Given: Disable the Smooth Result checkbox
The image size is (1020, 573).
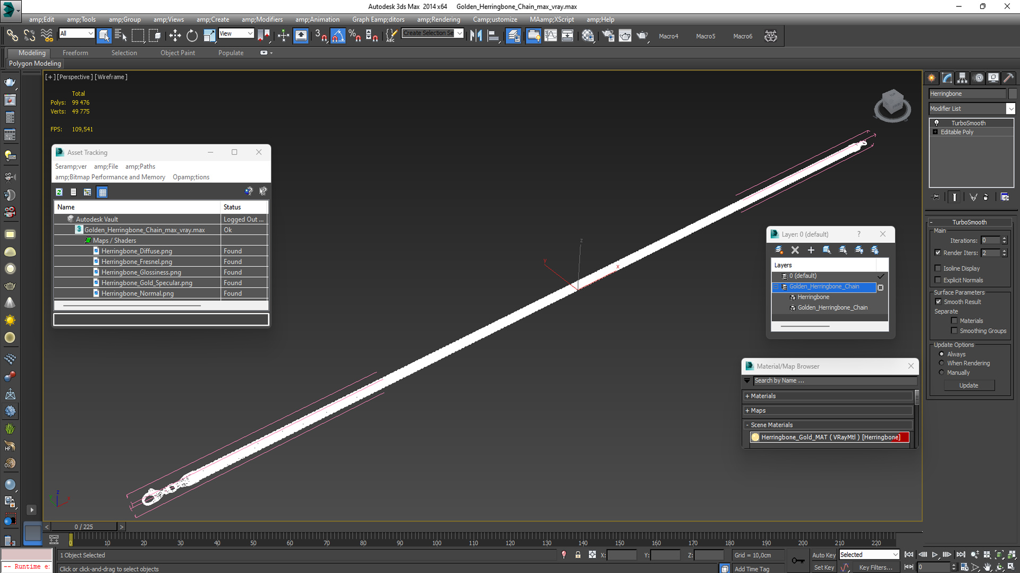Looking at the screenshot, I should [938, 301].
